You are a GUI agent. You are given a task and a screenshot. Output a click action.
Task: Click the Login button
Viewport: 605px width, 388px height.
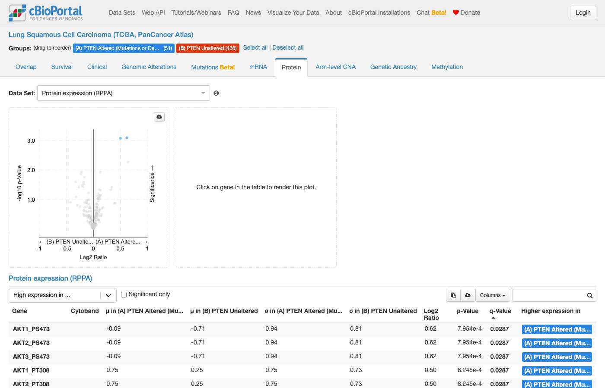[583, 13]
